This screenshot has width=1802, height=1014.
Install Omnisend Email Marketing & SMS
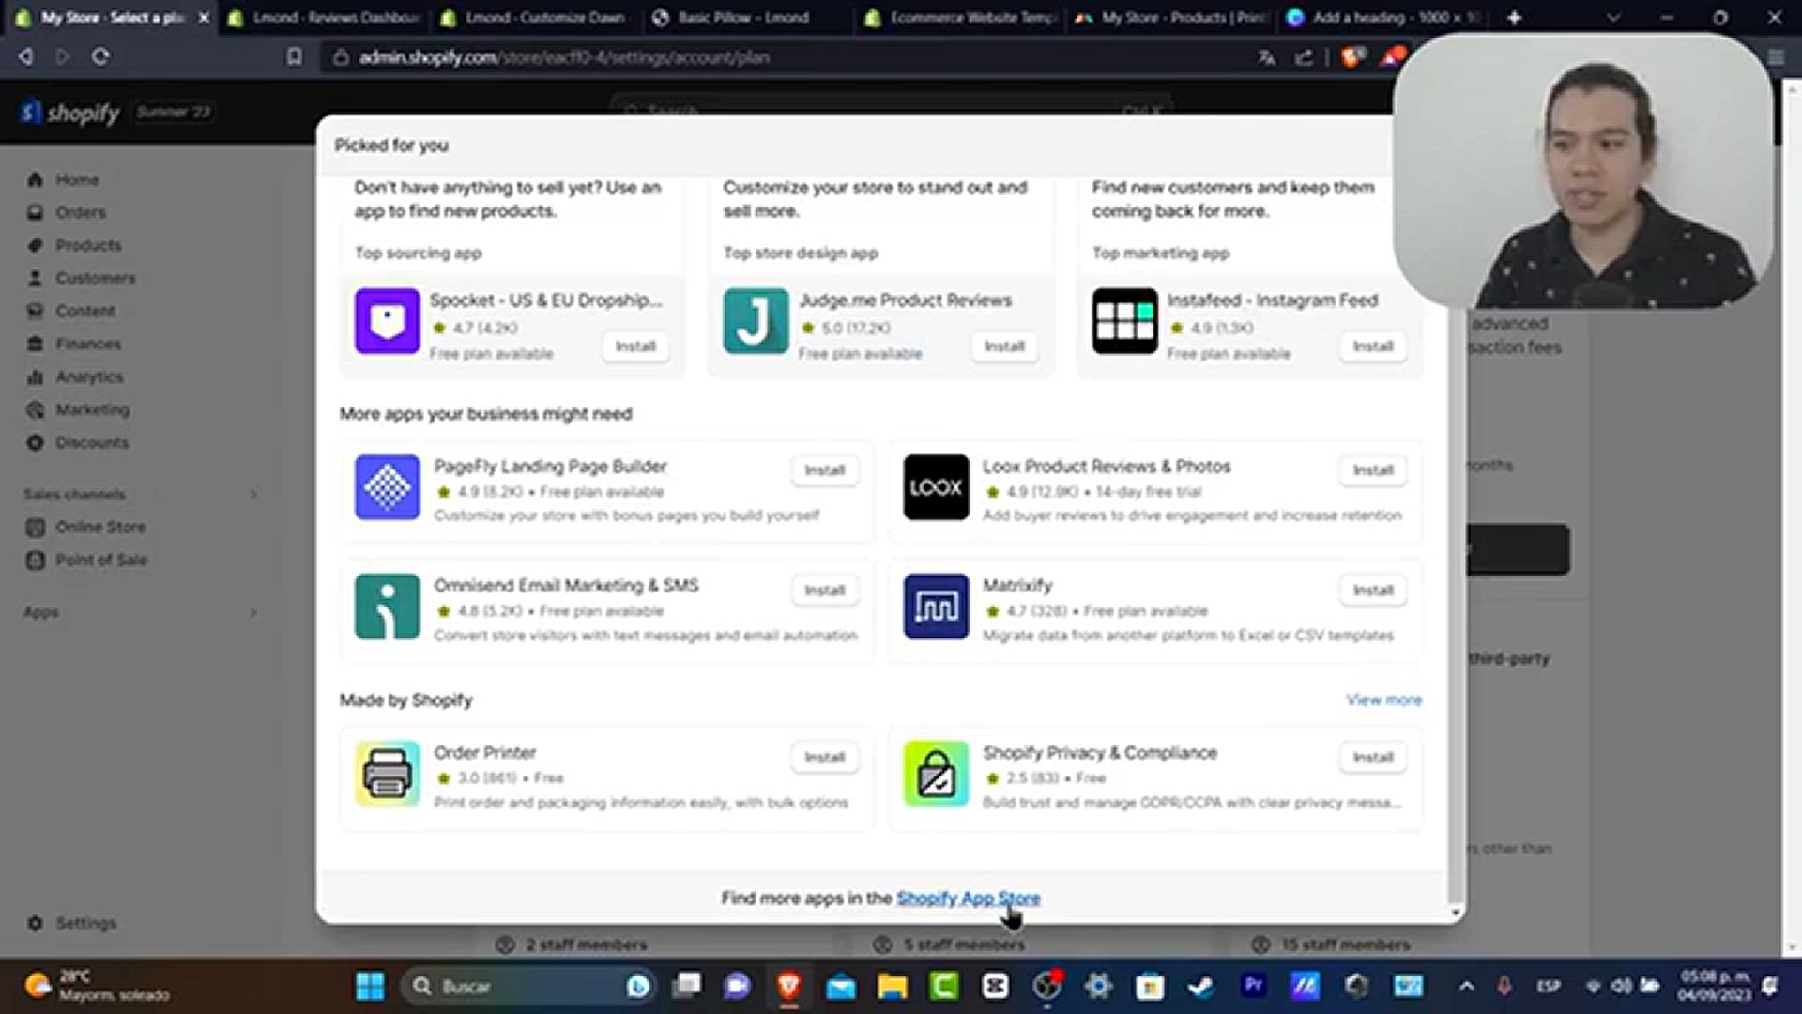point(825,591)
